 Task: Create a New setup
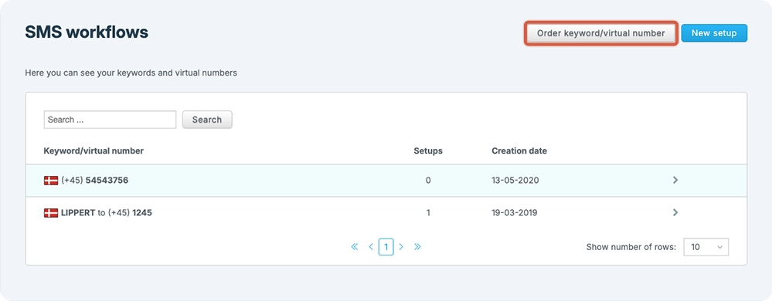click(714, 33)
